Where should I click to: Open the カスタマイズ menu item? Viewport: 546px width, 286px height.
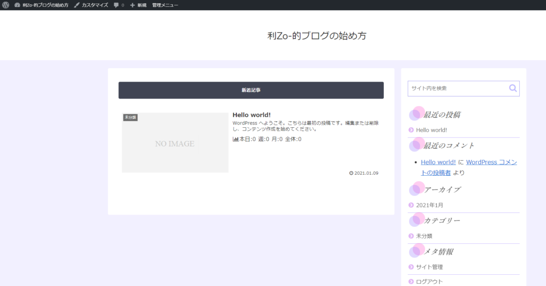coord(94,5)
